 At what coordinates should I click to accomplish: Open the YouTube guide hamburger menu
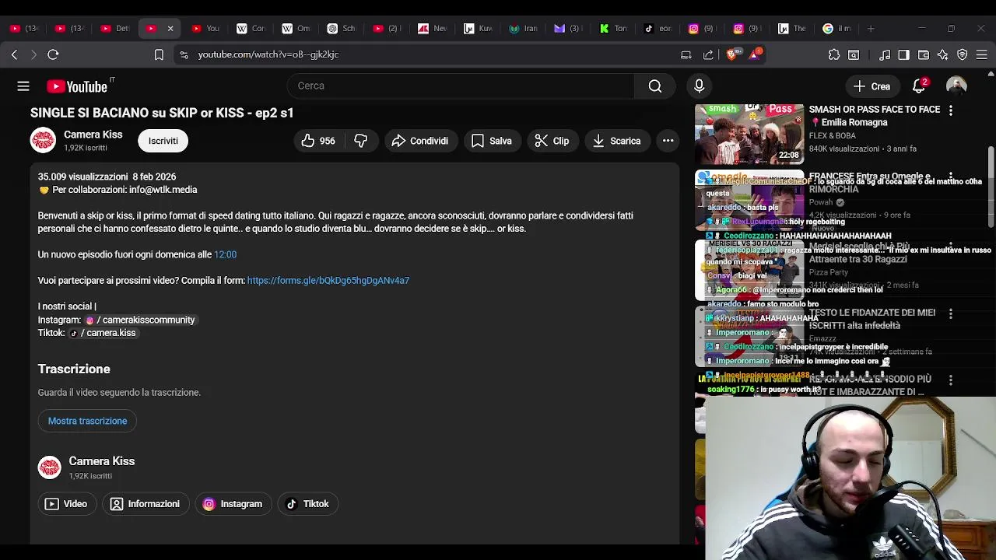[x=23, y=86]
